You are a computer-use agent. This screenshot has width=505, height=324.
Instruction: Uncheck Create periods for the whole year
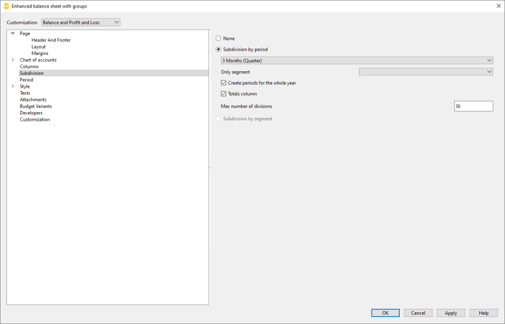(x=224, y=83)
